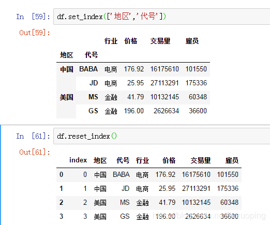The width and height of the screenshot is (270, 225).
Task: Click price 25.95 in second table
Action: pyautogui.click(x=167, y=188)
